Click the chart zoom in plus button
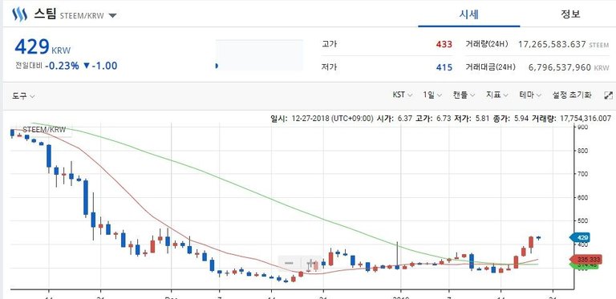616x299 pixels. tap(311, 262)
